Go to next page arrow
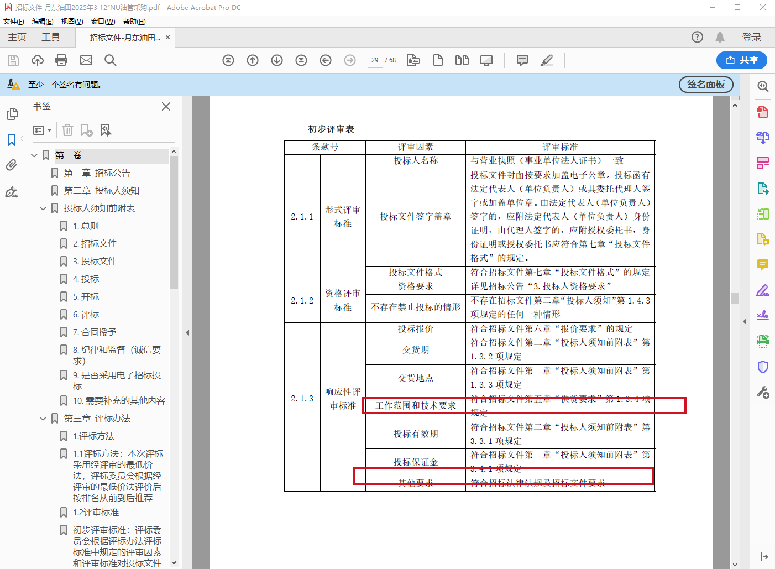This screenshot has height=569, width=775. pyautogui.click(x=277, y=60)
